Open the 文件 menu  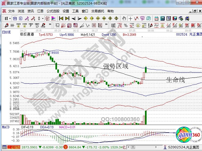click(11, 11)
